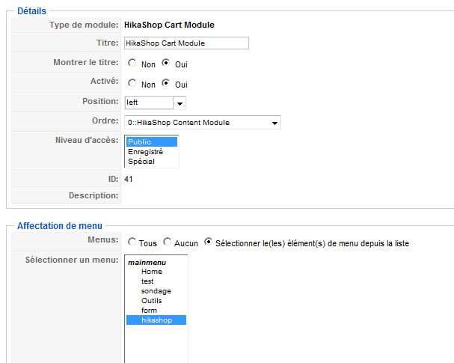Select 'Enregistré' access level

click(x=152, y=151)
